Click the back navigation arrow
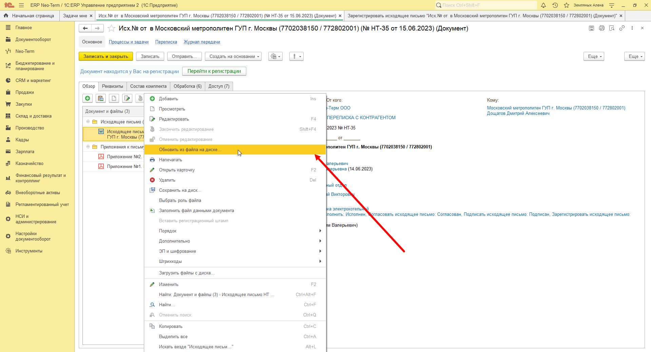 pos(85,28)
